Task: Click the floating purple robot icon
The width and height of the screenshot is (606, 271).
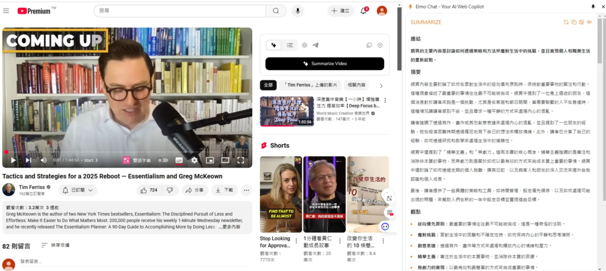Action: [385, 227]
